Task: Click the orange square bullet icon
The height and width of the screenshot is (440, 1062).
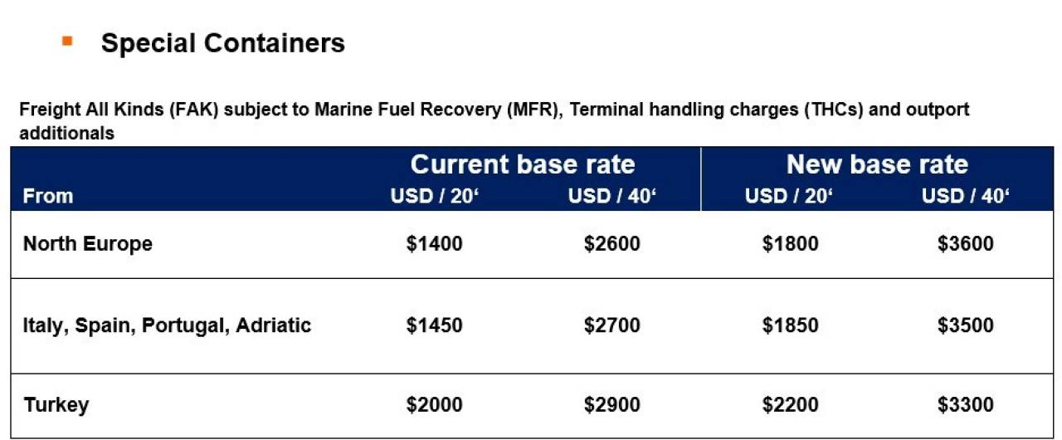Action: tap(67, 40)
